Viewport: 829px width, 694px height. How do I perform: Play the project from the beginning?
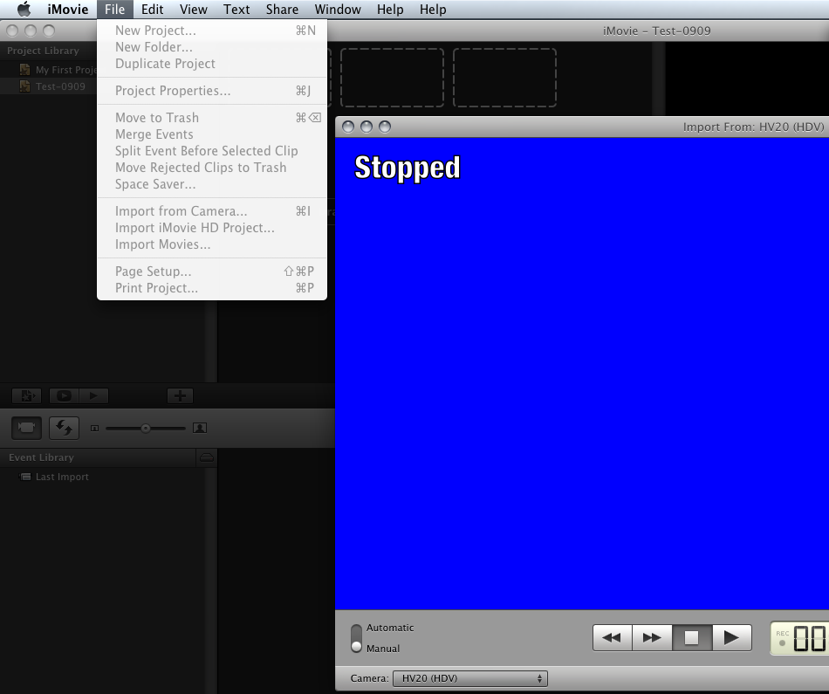coord(93,395)
